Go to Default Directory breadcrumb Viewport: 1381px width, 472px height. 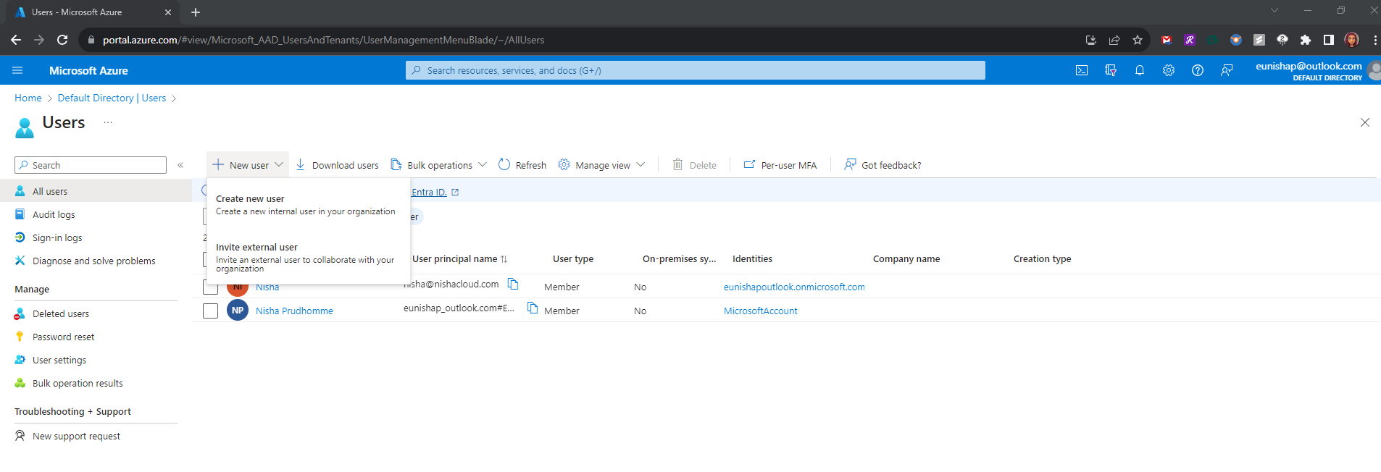click(96, 98)
